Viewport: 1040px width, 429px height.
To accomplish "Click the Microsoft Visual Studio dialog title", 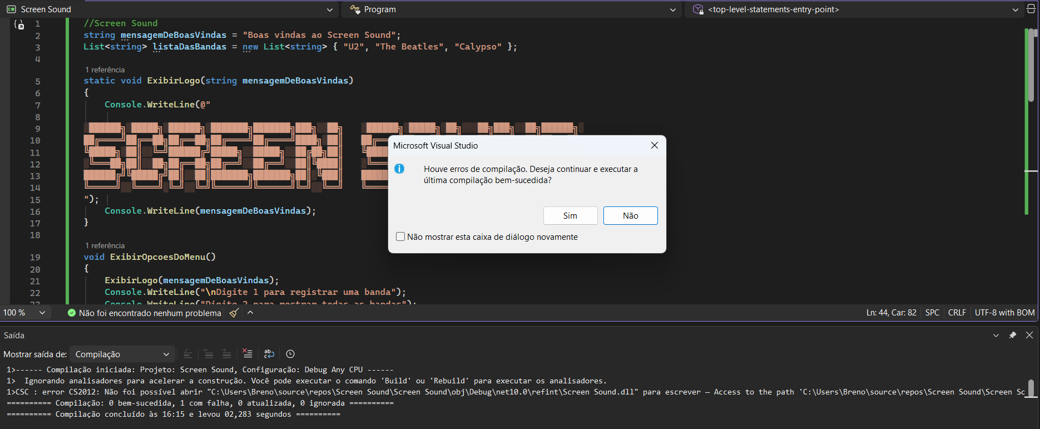I will coord(435,146).
